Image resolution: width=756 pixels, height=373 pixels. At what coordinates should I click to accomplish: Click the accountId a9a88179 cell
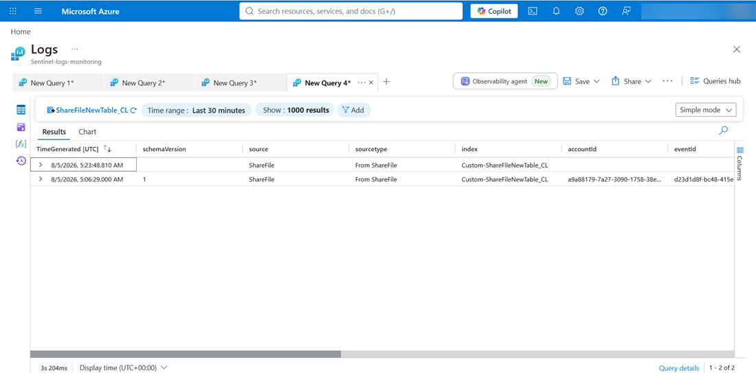(x=614, y=179)
